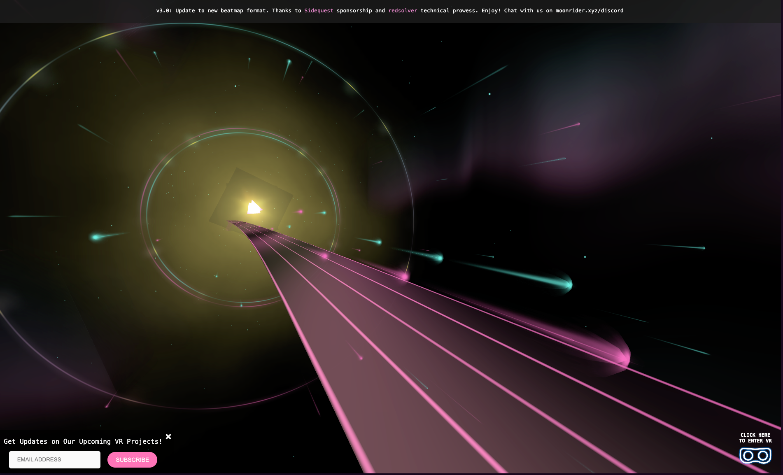Image resolution: width=783 pixels, height=475 pixels.
Task: Click the VR headset icon
Action: pyautogui.click(x=755, y=455)
